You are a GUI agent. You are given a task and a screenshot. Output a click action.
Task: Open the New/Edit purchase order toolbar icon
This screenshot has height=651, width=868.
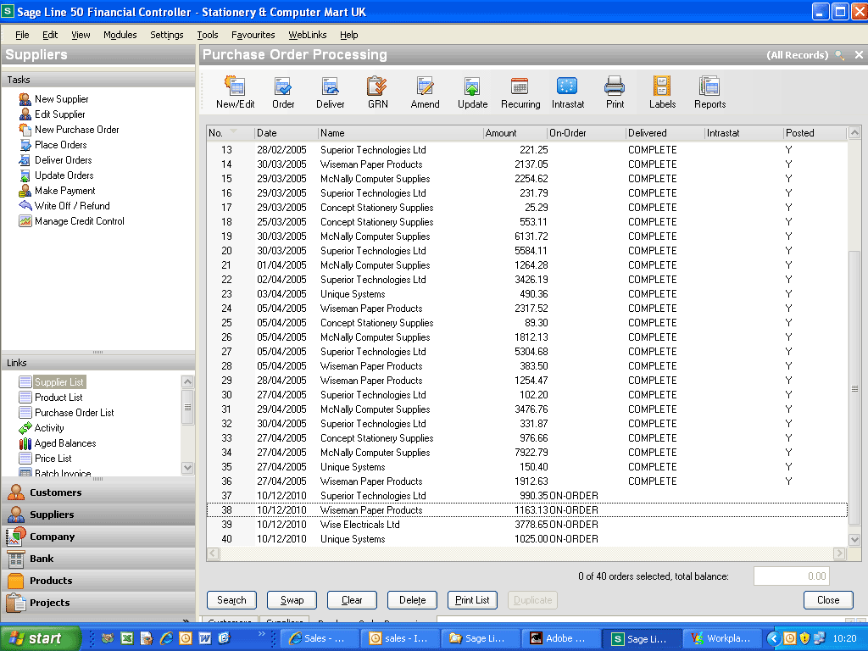pos(236,92)
